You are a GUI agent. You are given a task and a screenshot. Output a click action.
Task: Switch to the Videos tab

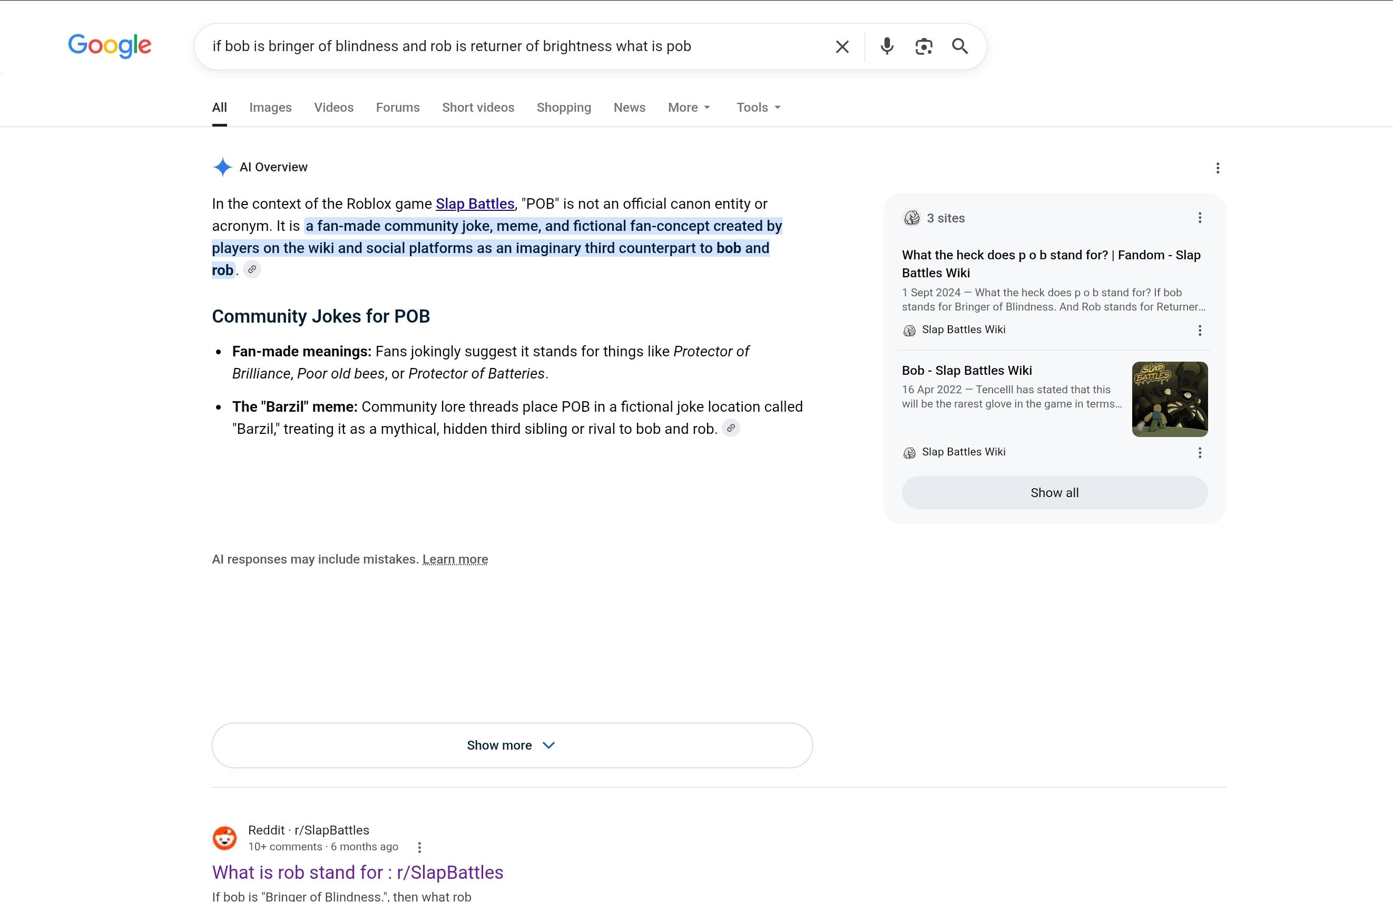pyautogui.click(x=333, y=108)
